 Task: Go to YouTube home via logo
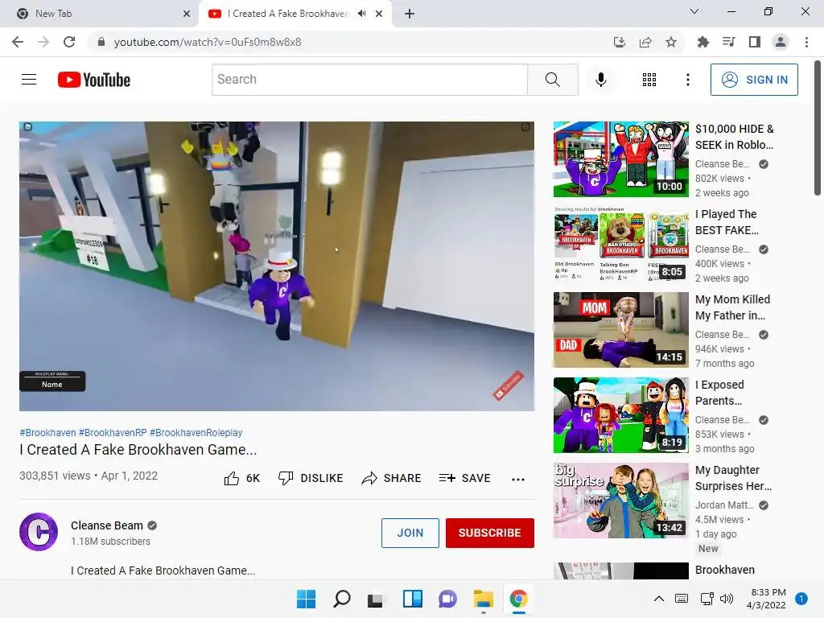tap(94, 80)
